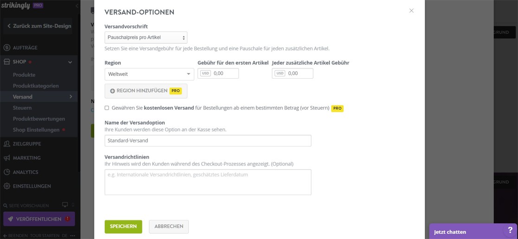Image resolution: width=518 pixels, height=239 pixels.
Task: Open the Versandvorschrift dropdown
Action: 146,37
